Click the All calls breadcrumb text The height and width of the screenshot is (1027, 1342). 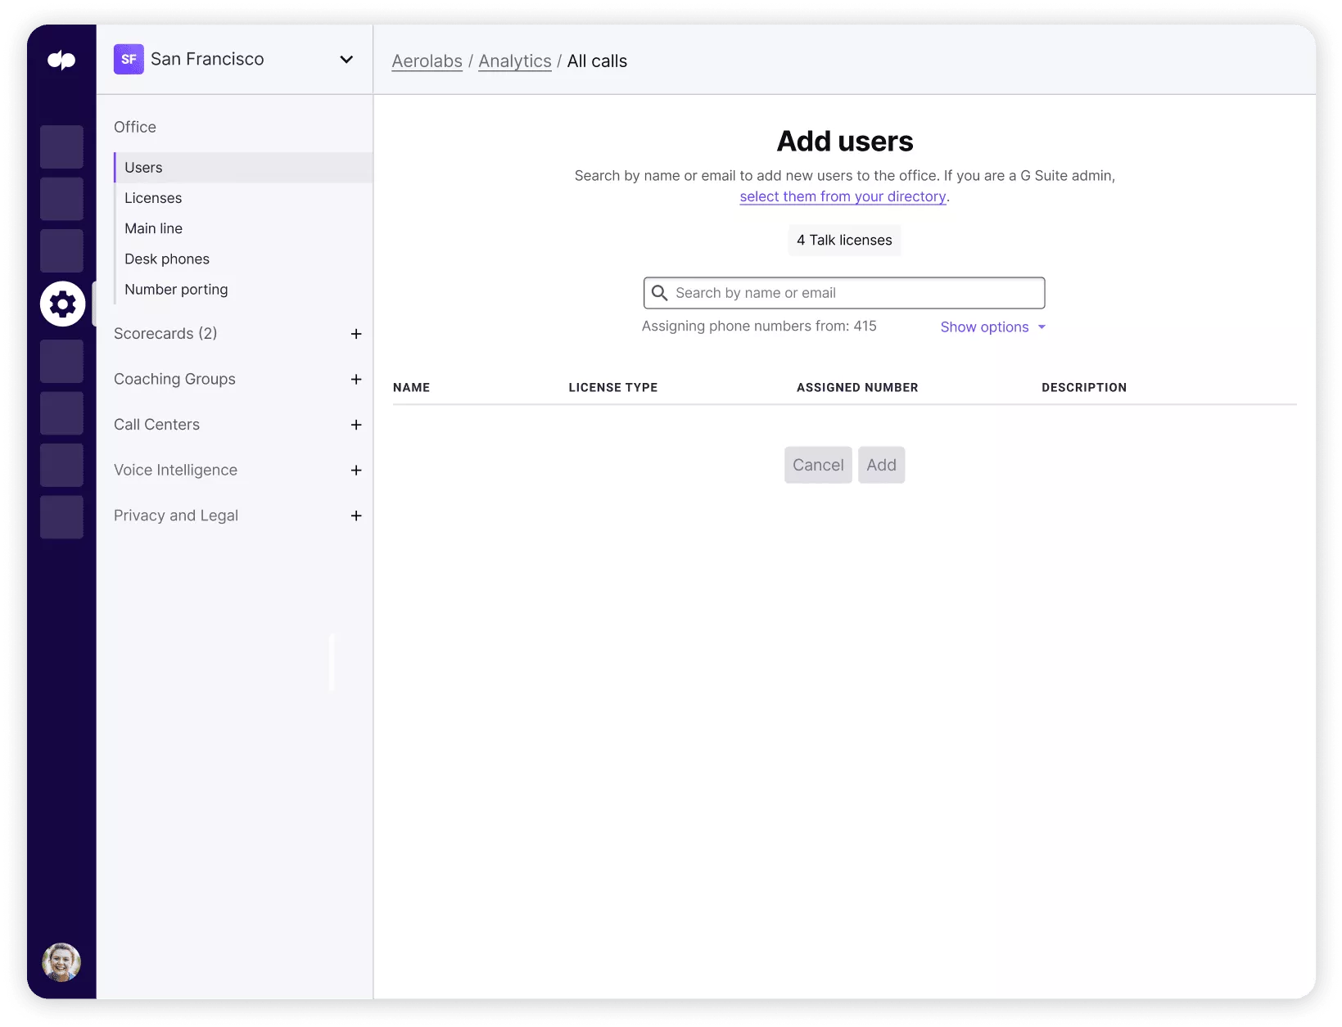(x=597, y=61)
